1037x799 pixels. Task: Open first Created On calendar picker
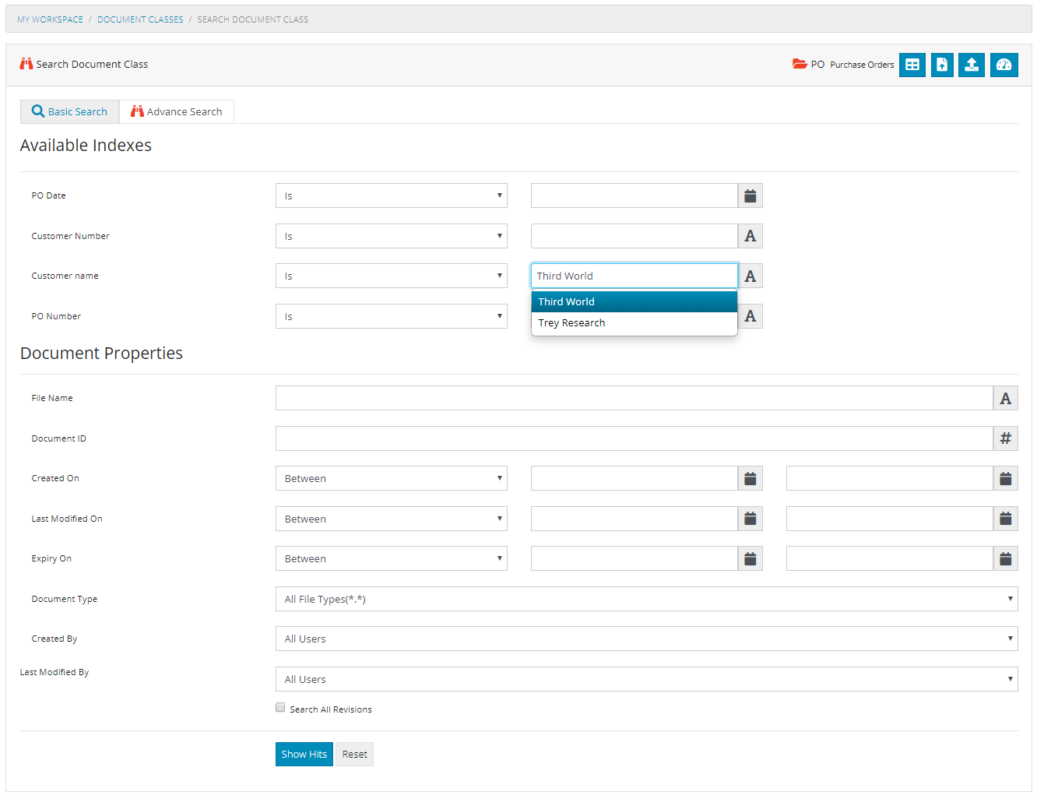pos(750,479)
